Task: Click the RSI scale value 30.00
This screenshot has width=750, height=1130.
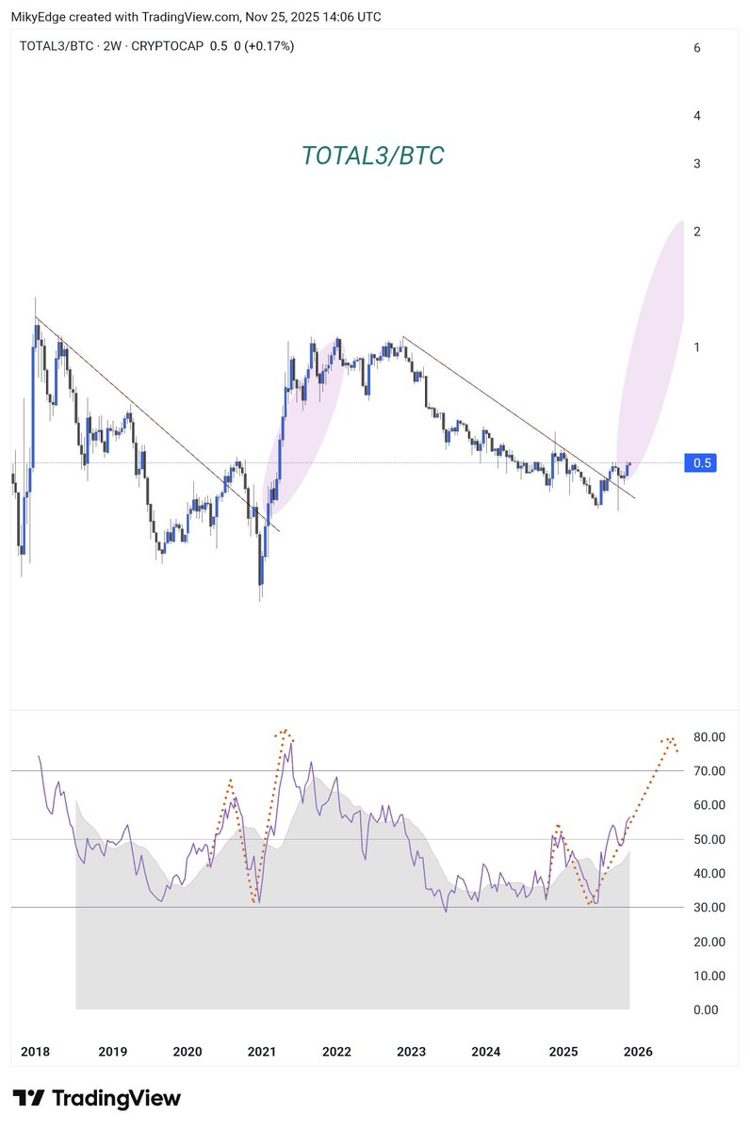Action: 708,908
